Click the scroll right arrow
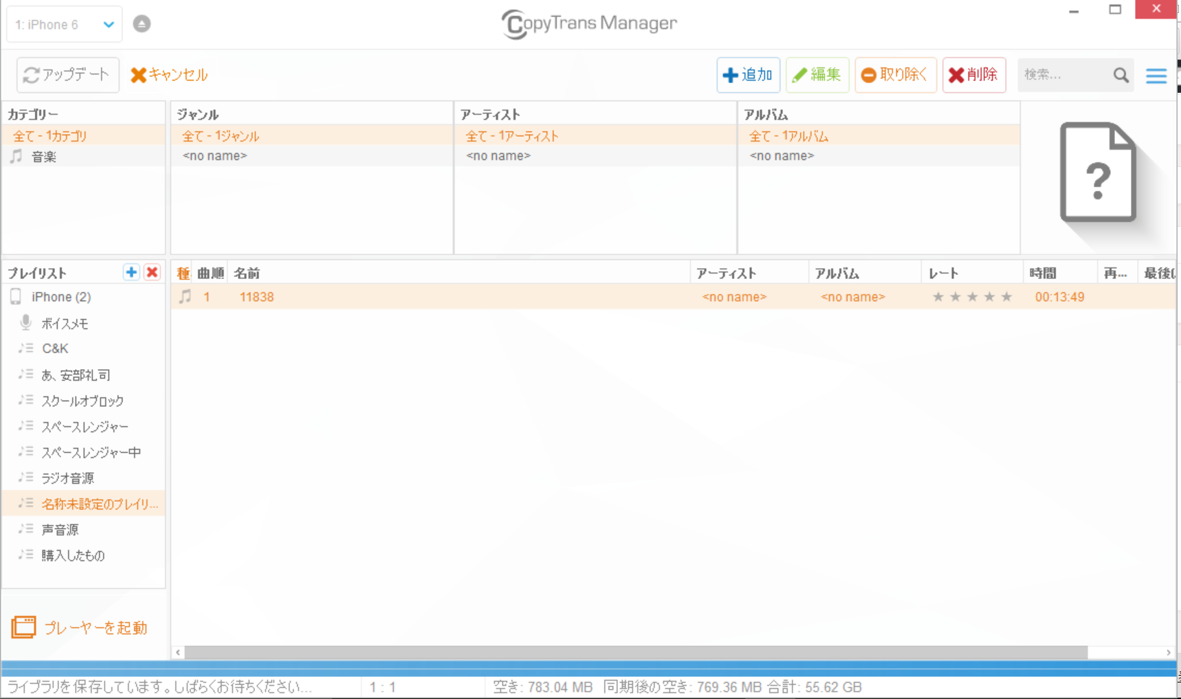Viewport: 1181px width, 699px height. [1168, 652]
